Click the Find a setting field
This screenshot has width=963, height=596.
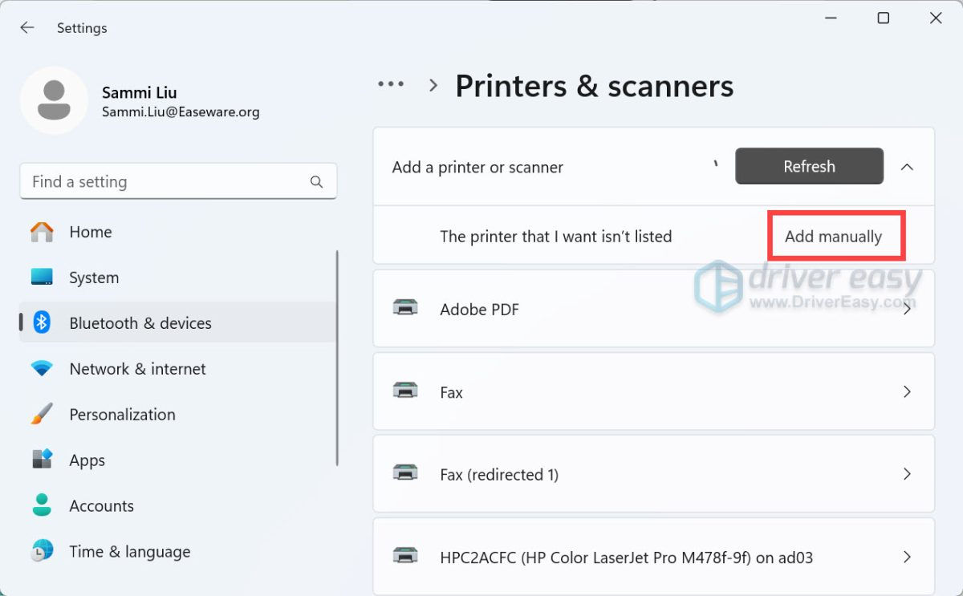pyautogui.click(x=165, y=182)
